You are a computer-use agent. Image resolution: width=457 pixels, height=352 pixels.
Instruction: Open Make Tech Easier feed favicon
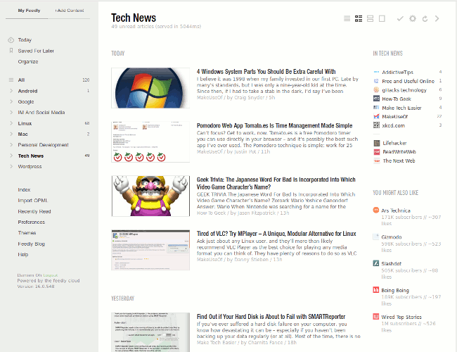click(376, 108)
